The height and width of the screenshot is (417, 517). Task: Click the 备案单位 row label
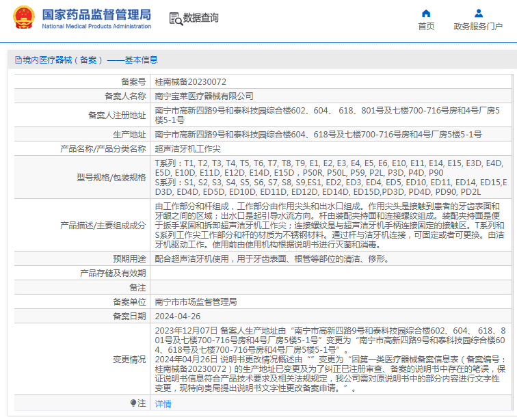pyautogui.click(x=129, y=302)
